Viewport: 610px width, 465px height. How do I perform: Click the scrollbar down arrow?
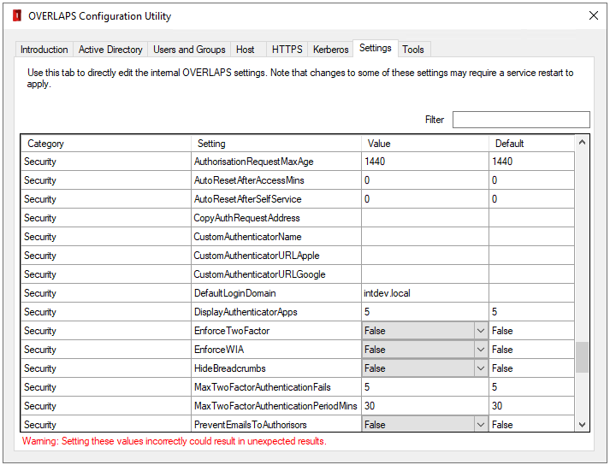click(582, 425)
